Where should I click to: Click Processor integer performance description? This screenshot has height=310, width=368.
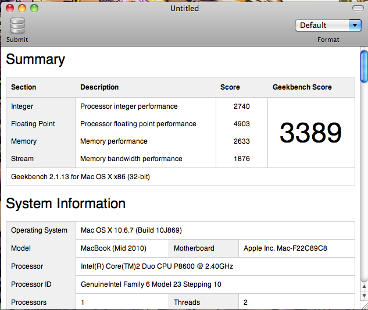pyautogui.click(x=129, y=106)
